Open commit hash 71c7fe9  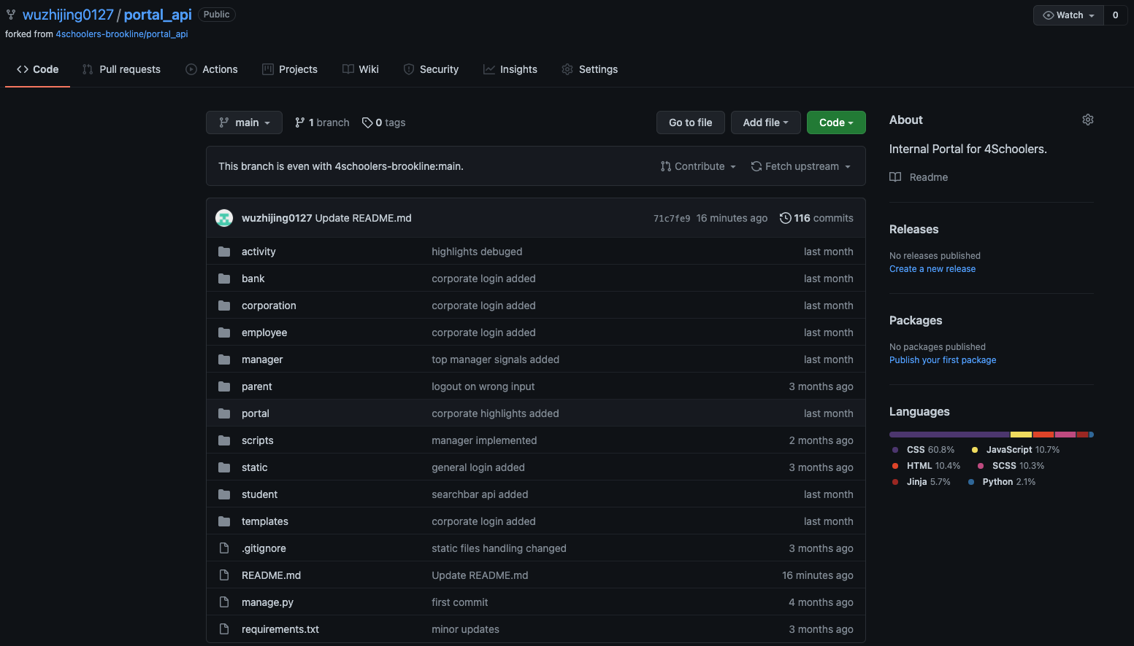(x=671, y=219)
